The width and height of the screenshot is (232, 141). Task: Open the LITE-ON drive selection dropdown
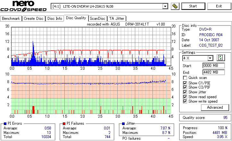click(x=165, y=6)
